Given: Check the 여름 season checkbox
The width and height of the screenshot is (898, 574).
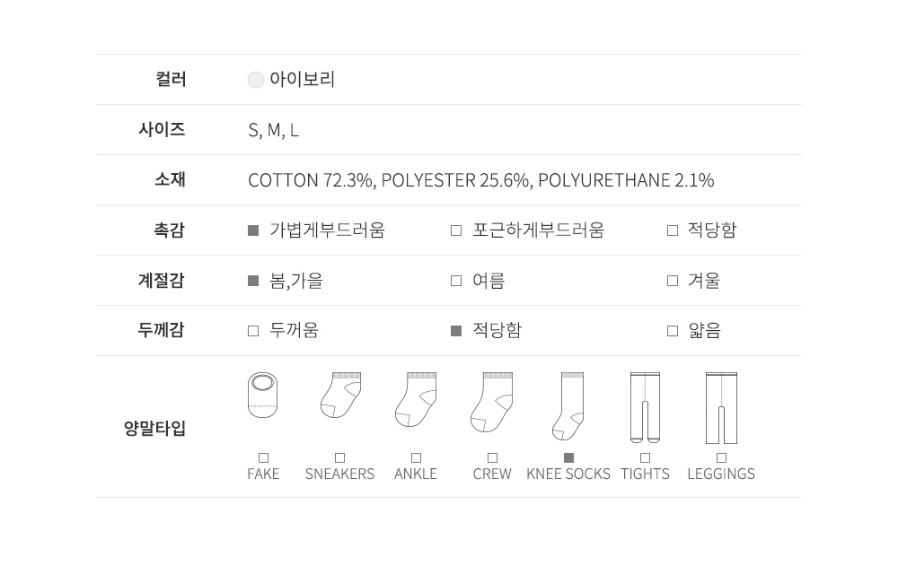Looking at the screenshot, I should (x=456, y=281).
